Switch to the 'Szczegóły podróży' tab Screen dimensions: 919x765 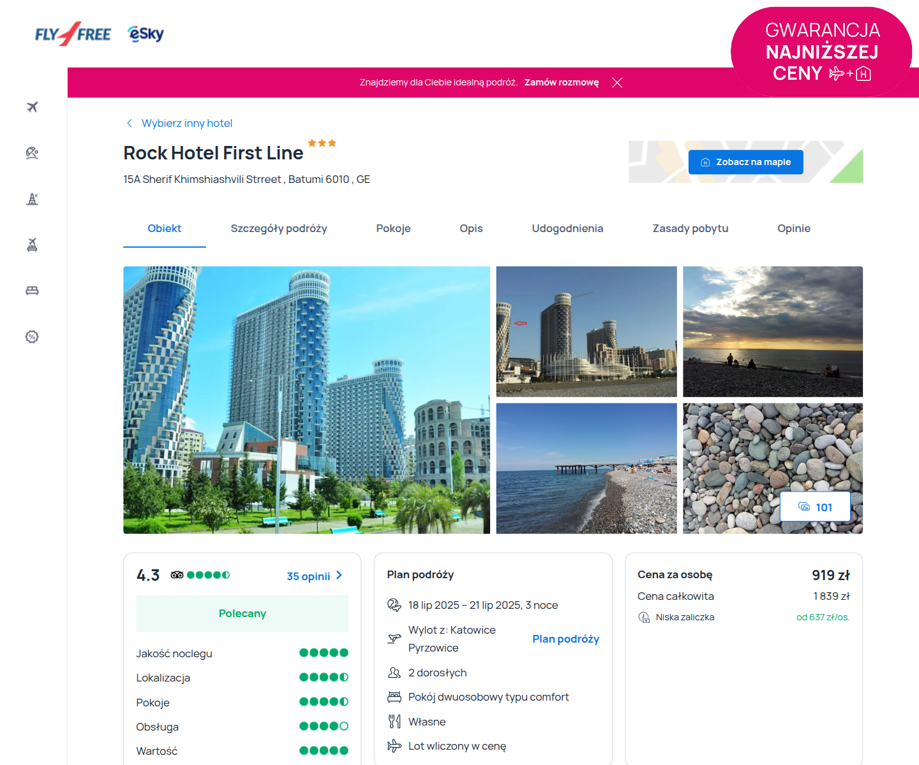(279, 228)
